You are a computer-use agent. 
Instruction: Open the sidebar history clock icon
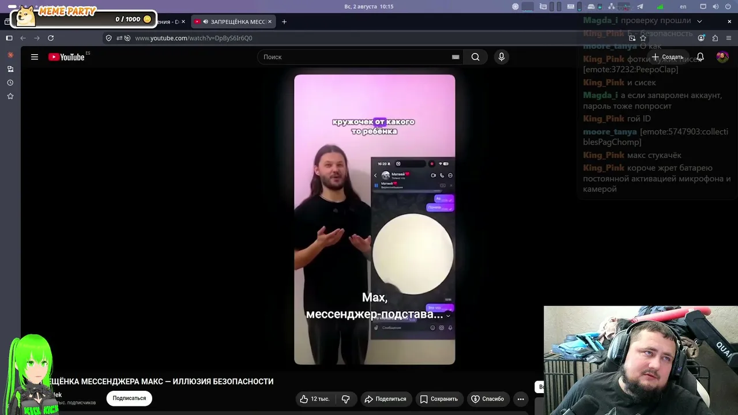click(10, 82)
